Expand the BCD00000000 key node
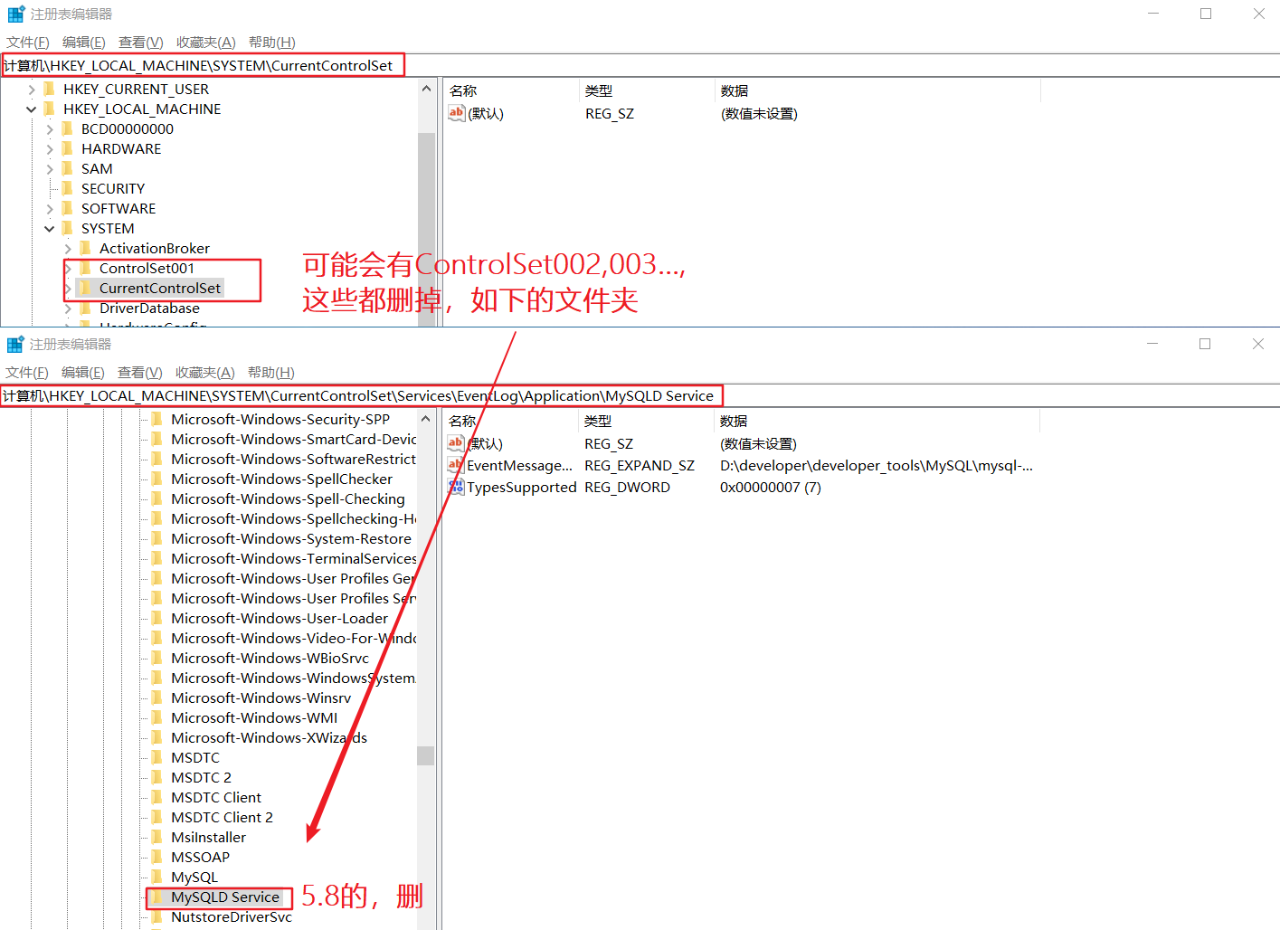 pyautogui.click(x=50, y=129)
